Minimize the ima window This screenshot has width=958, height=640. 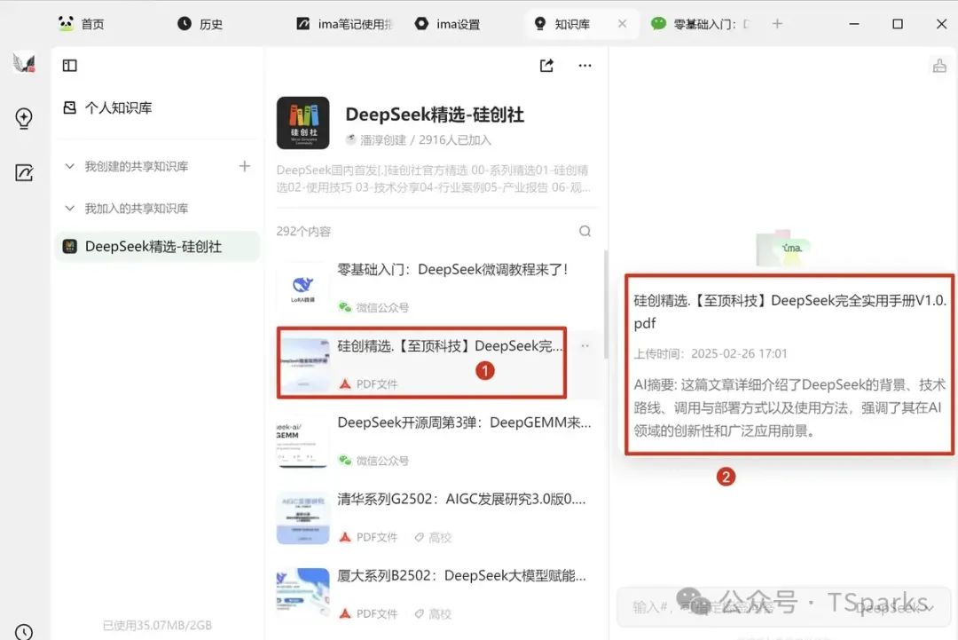coord(854,24)
